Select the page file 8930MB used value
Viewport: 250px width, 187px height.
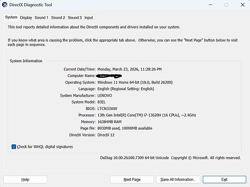click(x=125, y=128)
